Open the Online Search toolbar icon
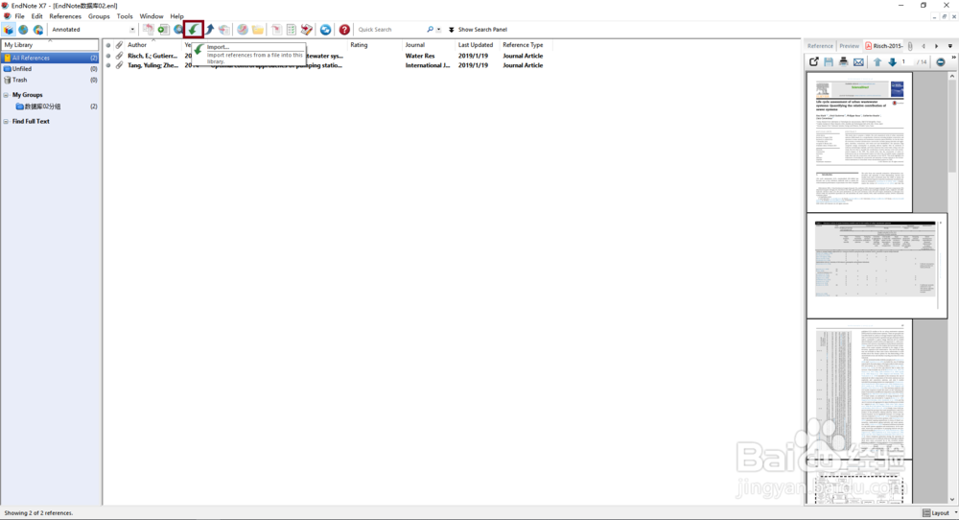Viewport: 959px width, 520px height. (x=178, y=30)
